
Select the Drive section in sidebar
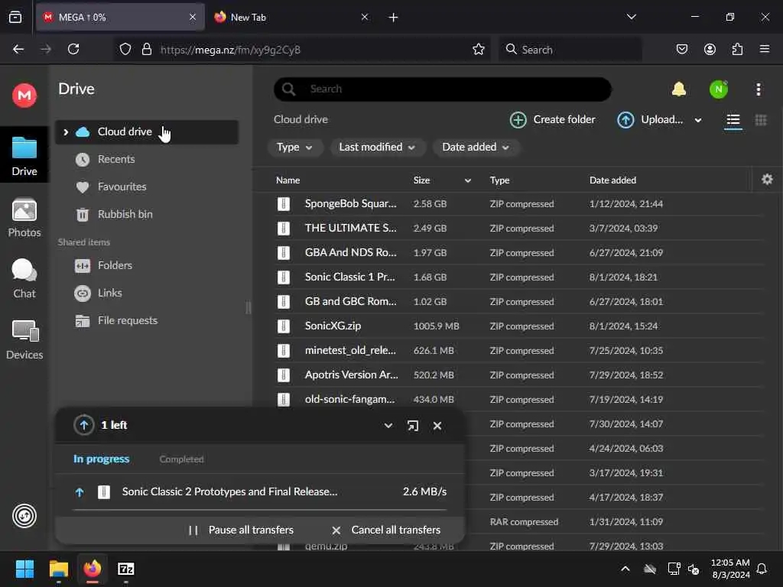coord(24,156)
